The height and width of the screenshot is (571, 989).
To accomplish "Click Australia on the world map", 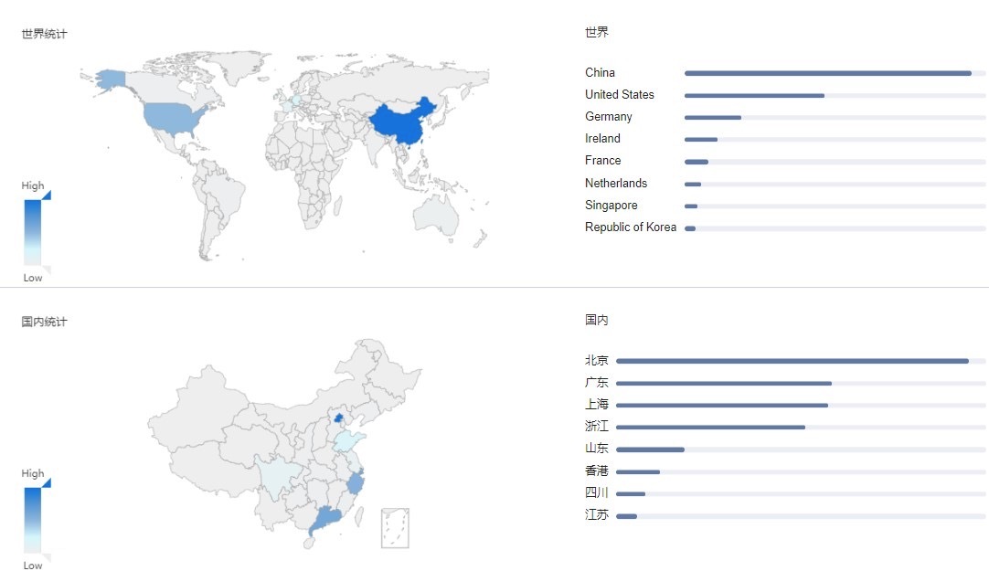I will click(x=435, y=215).
